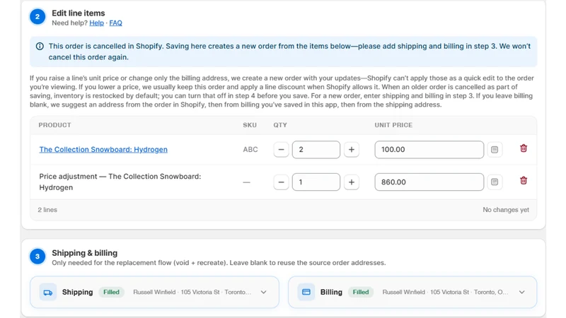Increase quantity for Price adjustment line

tap(351, 182)
